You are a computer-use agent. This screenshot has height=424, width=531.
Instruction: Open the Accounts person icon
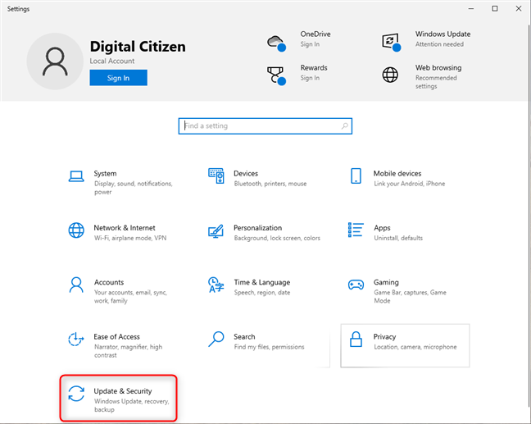tap(76, 285)
